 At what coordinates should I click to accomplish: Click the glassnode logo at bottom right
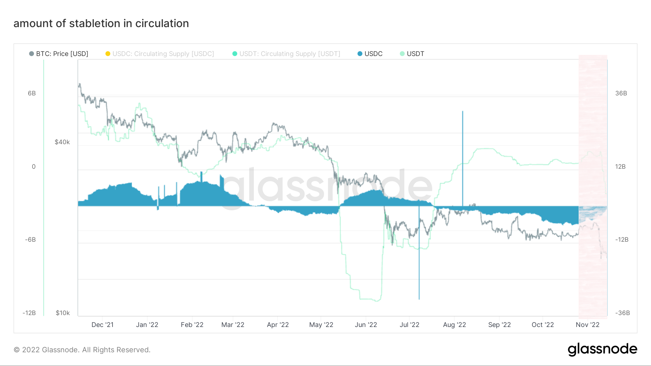pos(602,349)
